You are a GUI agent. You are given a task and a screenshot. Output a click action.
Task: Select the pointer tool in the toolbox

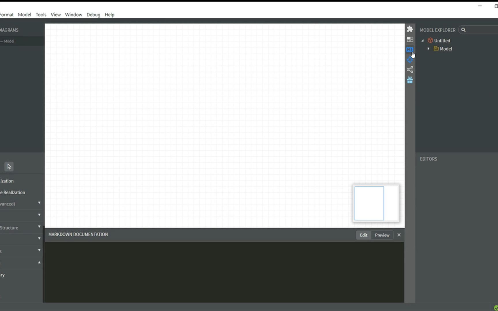click(x=9, y=166)
